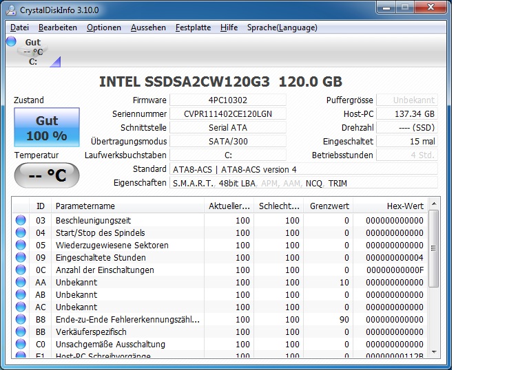Click status orb for Wiederzugewiesene Sektoren

pos(21,245)
